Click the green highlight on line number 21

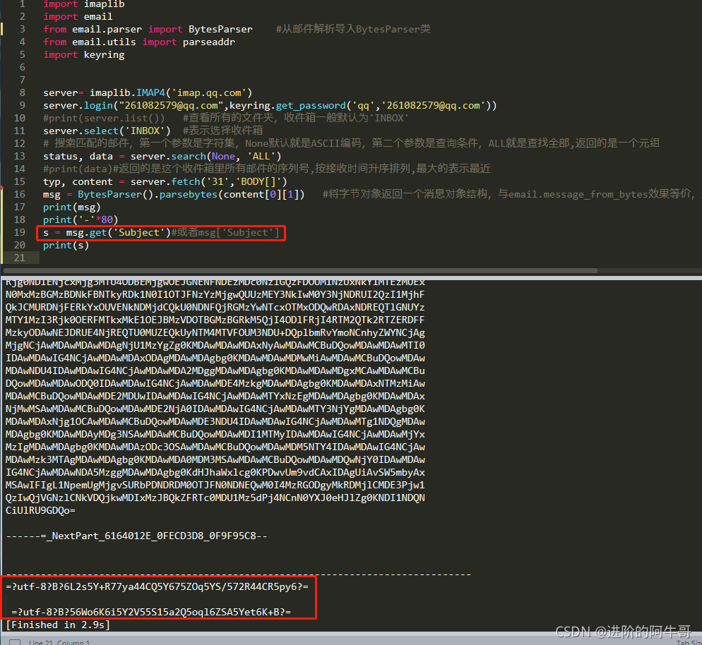tap(19, 258)
